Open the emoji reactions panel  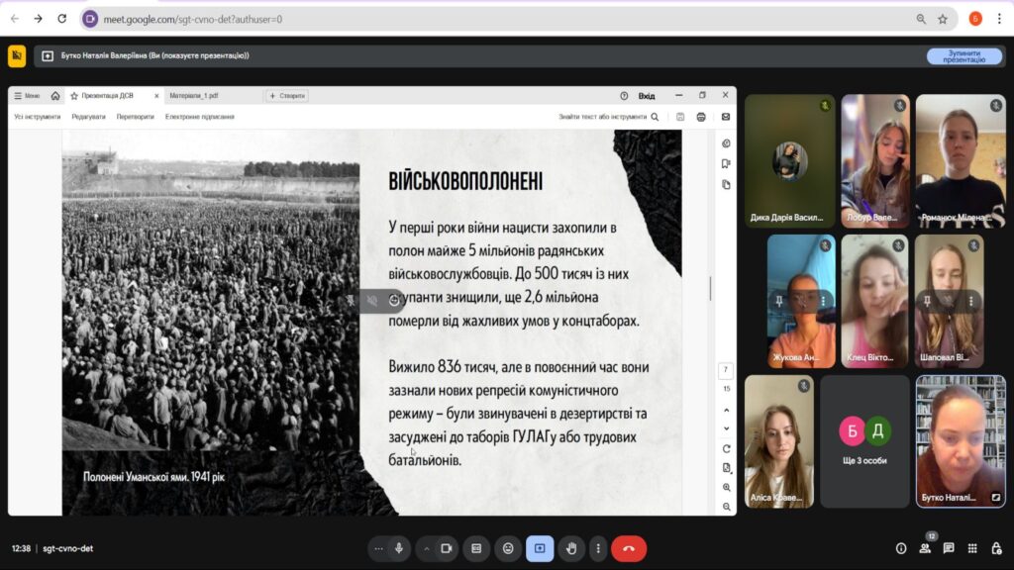click(508, 548)
